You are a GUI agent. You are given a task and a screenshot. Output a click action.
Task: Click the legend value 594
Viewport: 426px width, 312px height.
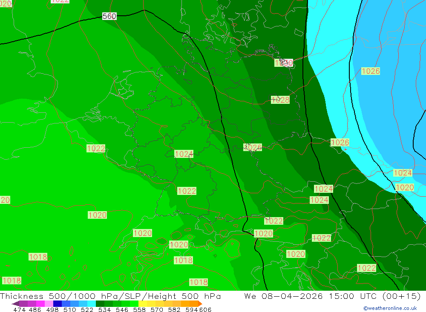[192, 309]
